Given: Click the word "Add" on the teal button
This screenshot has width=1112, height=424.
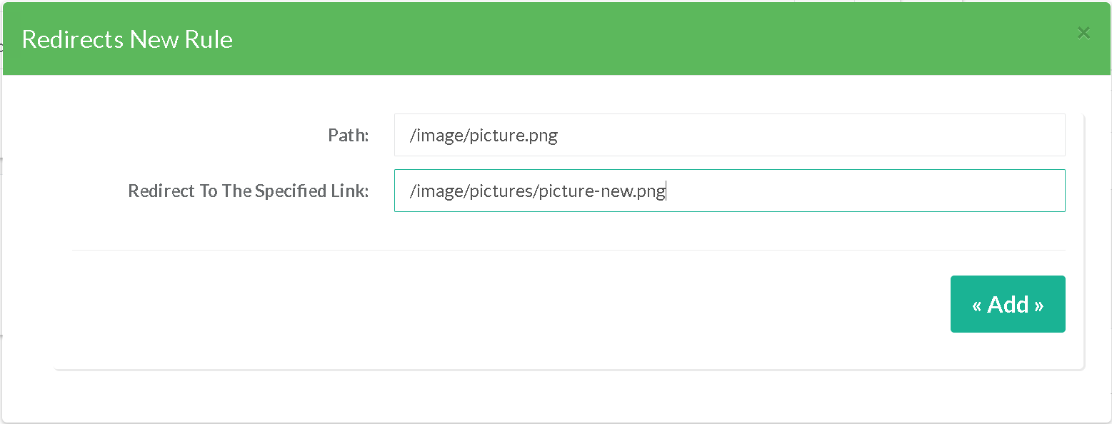Looking at the screenshot, I should pyautogui.click(x=1008, y=305).
